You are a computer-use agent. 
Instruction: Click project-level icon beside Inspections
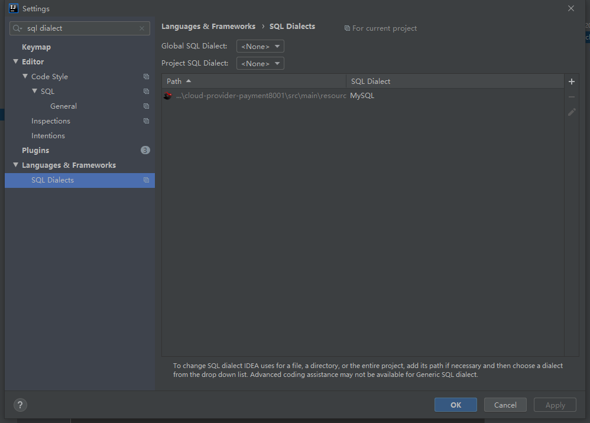point(146,121)
